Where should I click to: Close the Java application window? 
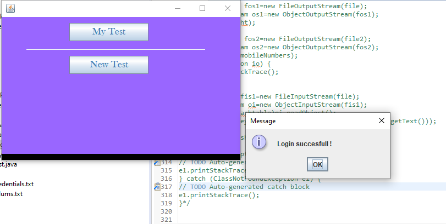click(228, 9)
